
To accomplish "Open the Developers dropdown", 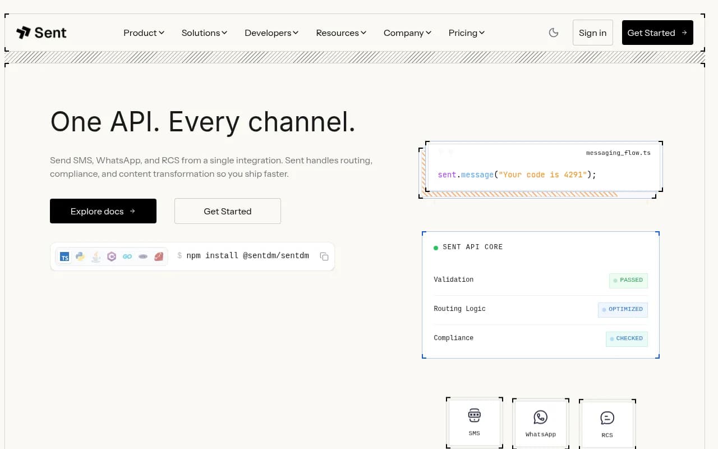I will (272, 33).
